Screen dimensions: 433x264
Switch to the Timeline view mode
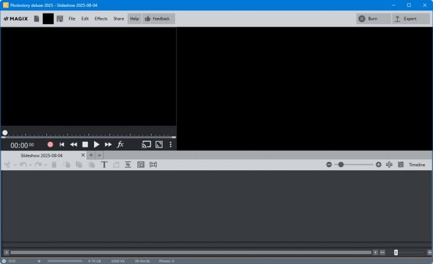(416, 165)
